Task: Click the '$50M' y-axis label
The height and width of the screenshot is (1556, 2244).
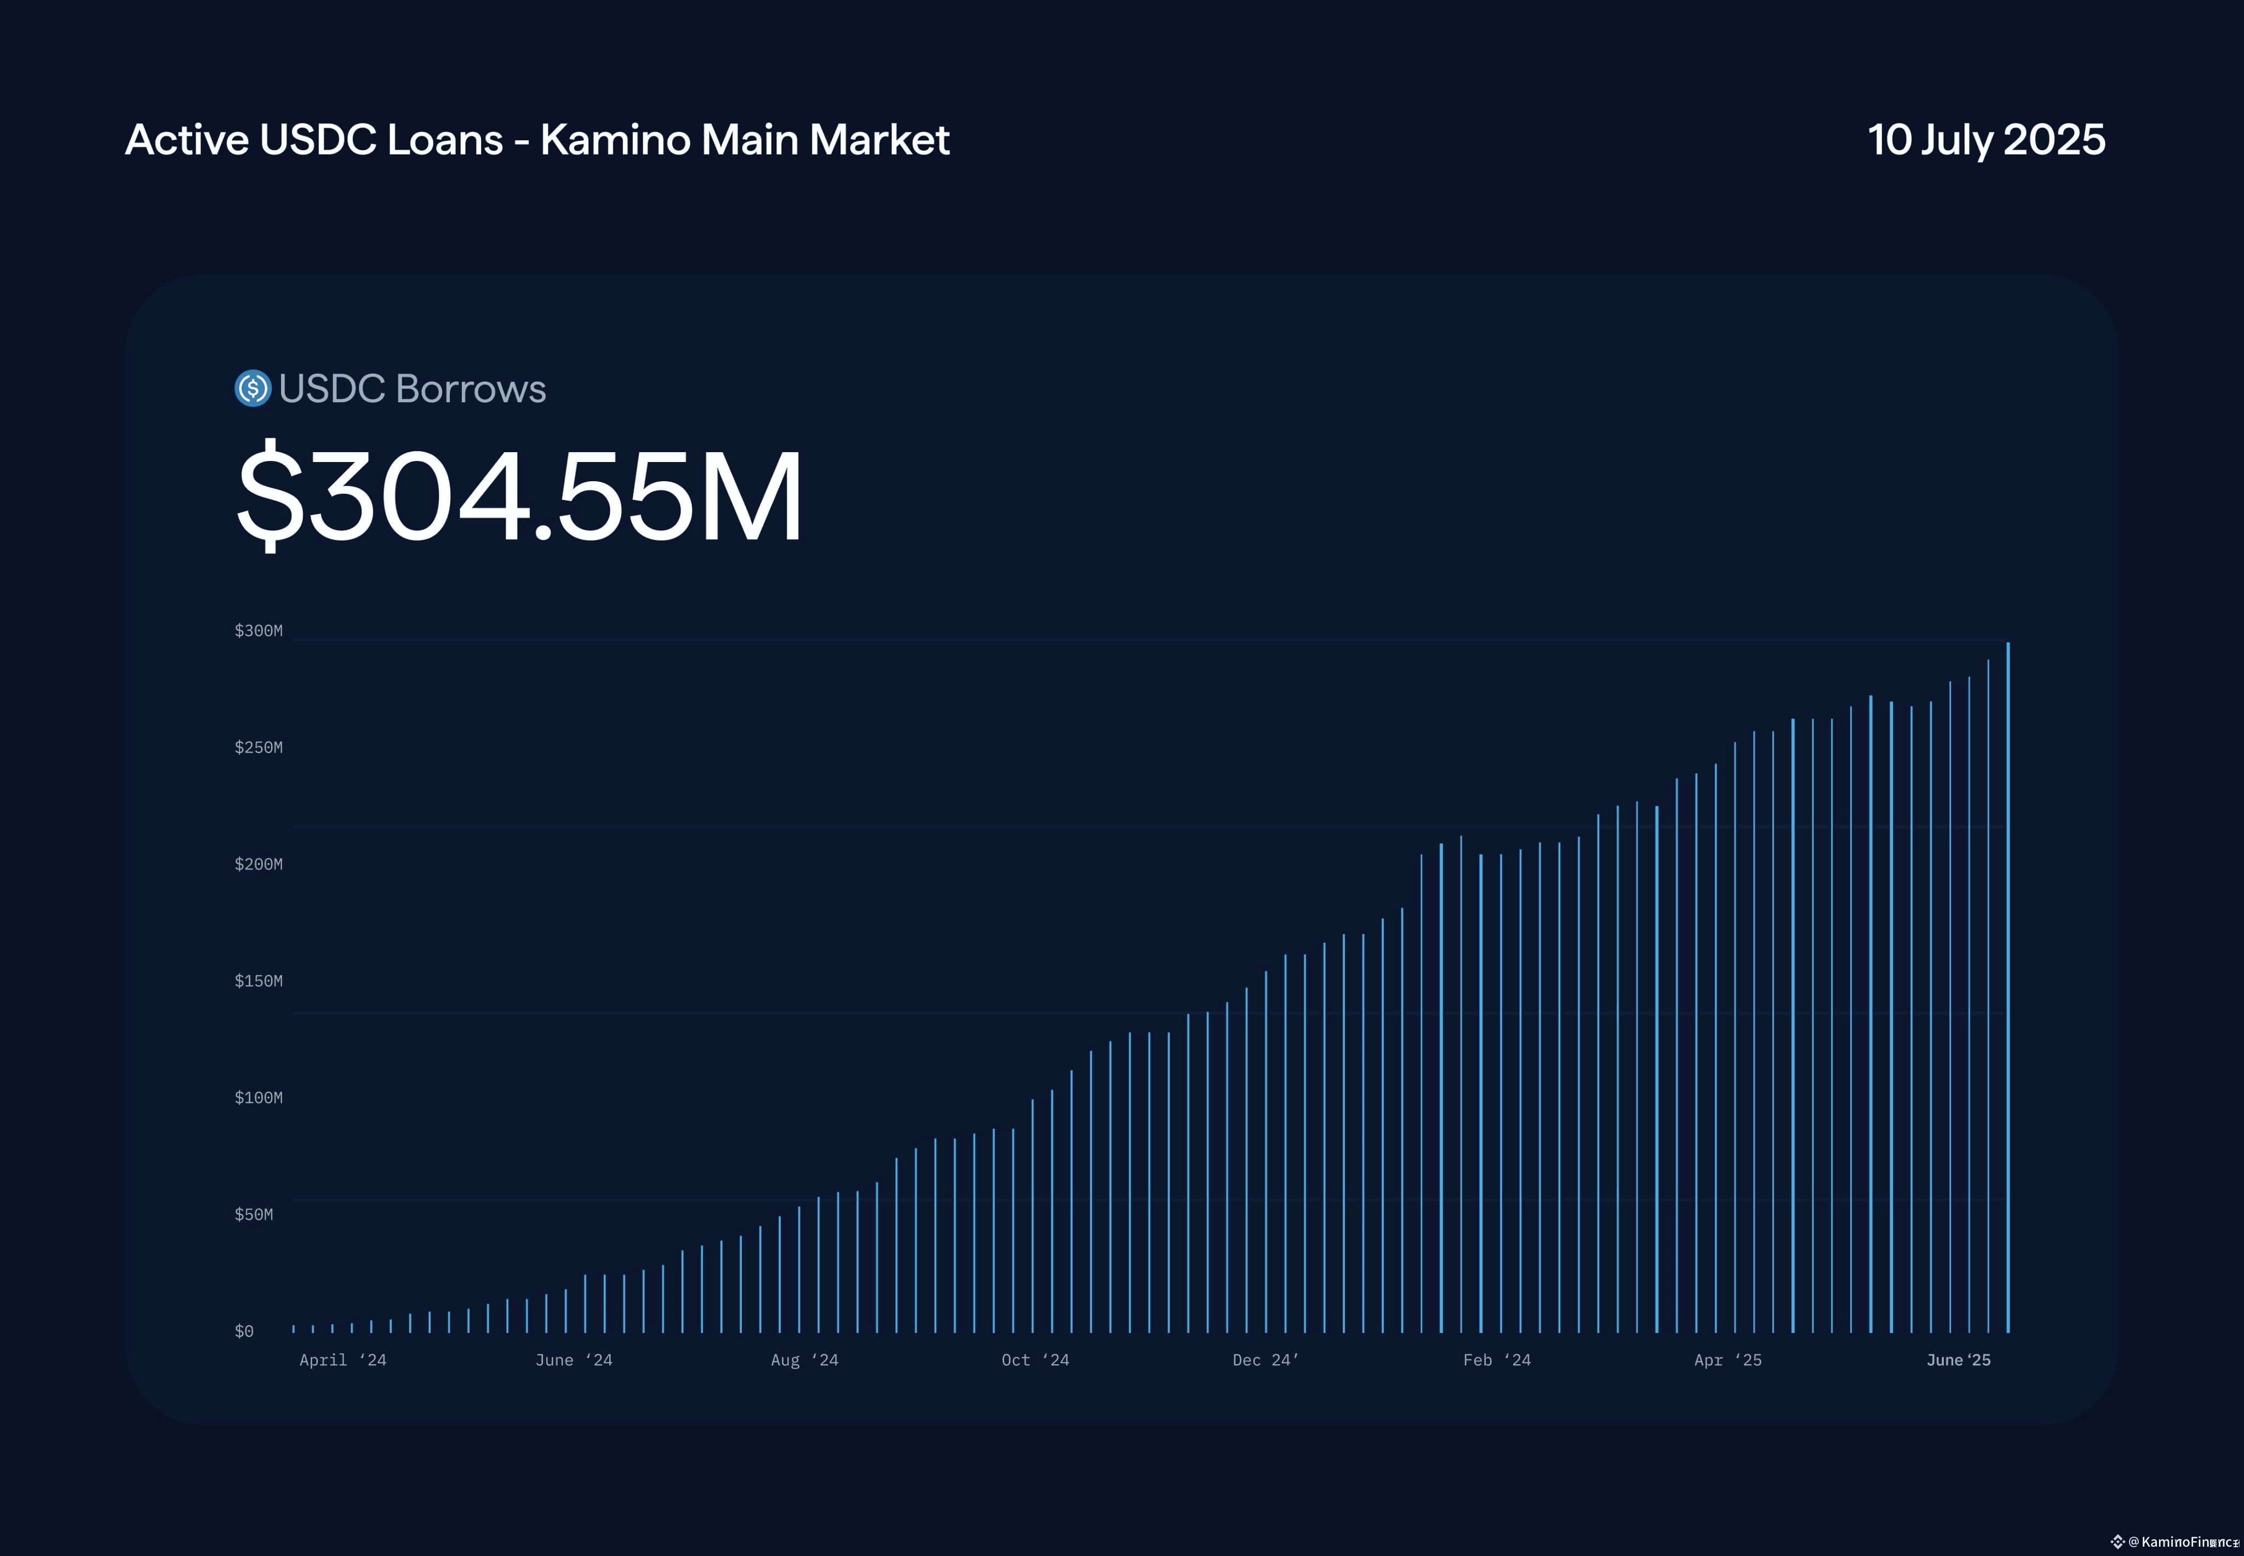Action: click(253, 1215)
